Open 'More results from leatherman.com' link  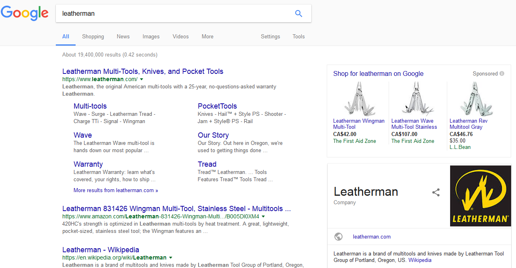point(116,190)
